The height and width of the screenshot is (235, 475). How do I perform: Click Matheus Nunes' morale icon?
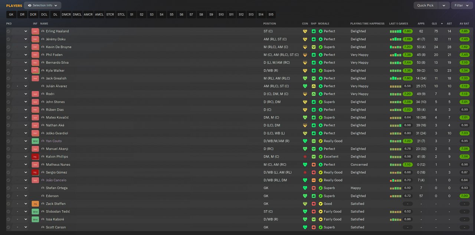tap(321, 165)
